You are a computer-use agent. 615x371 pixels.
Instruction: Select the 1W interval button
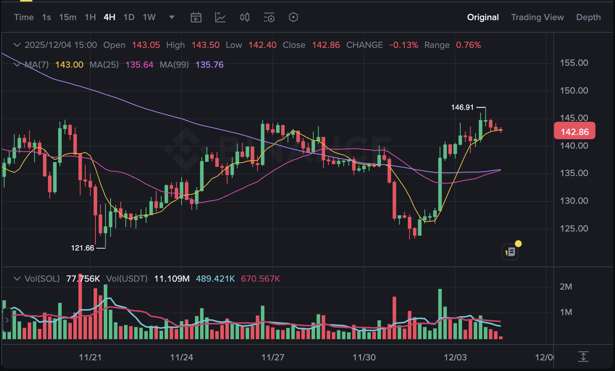(x=149, y=17)
